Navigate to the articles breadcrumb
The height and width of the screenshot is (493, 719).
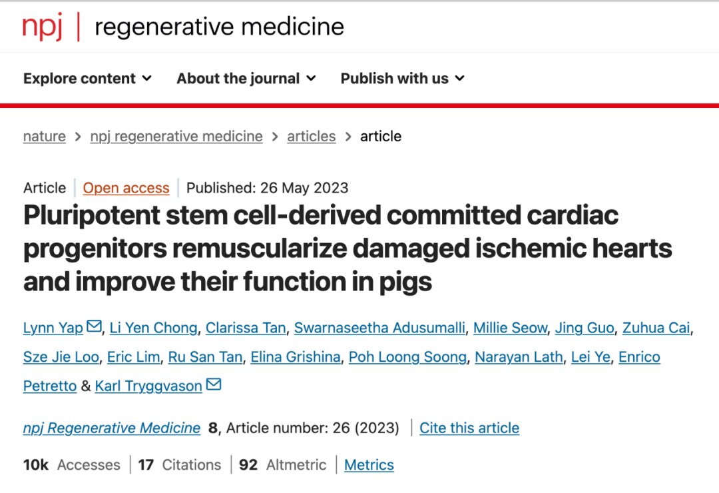(x=312, y=137)
